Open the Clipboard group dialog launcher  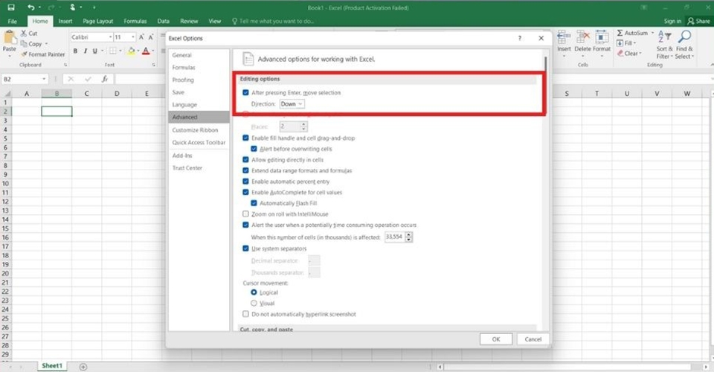(65, 65)
